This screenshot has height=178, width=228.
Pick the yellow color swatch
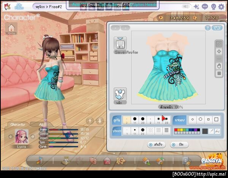click(182, 130)
